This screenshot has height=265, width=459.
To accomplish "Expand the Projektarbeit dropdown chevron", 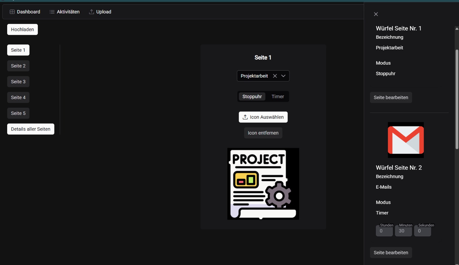I will pyautogui.click(x=283, y=76).
